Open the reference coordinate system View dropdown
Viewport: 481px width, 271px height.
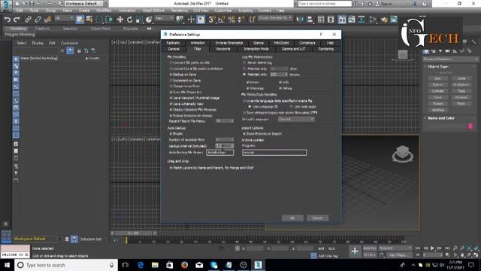[165, 18]
